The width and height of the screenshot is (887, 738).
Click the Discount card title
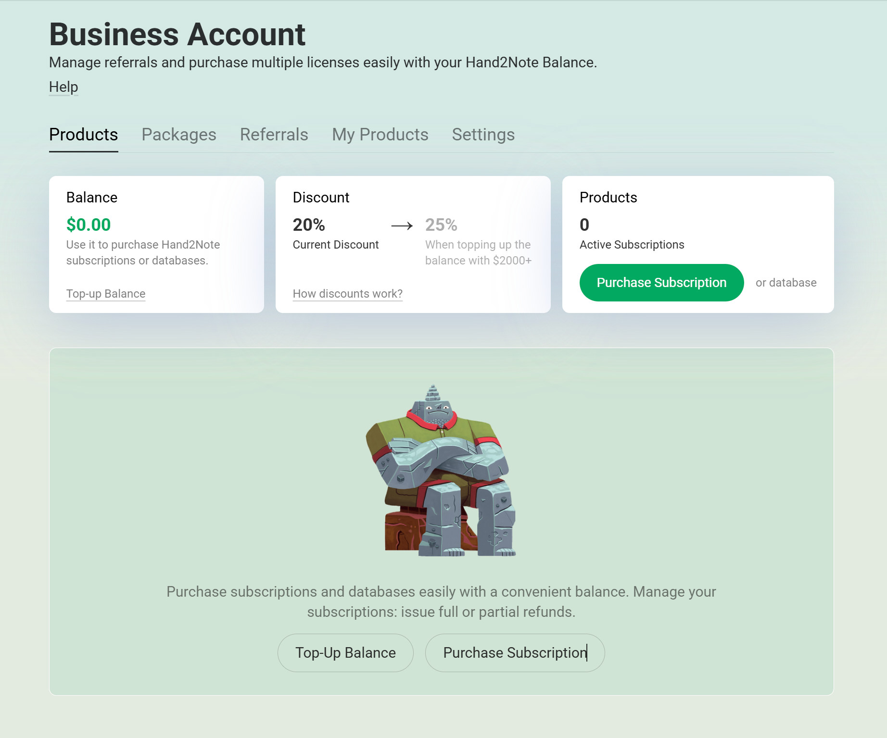pyautogui.click(x=321, y=198)
